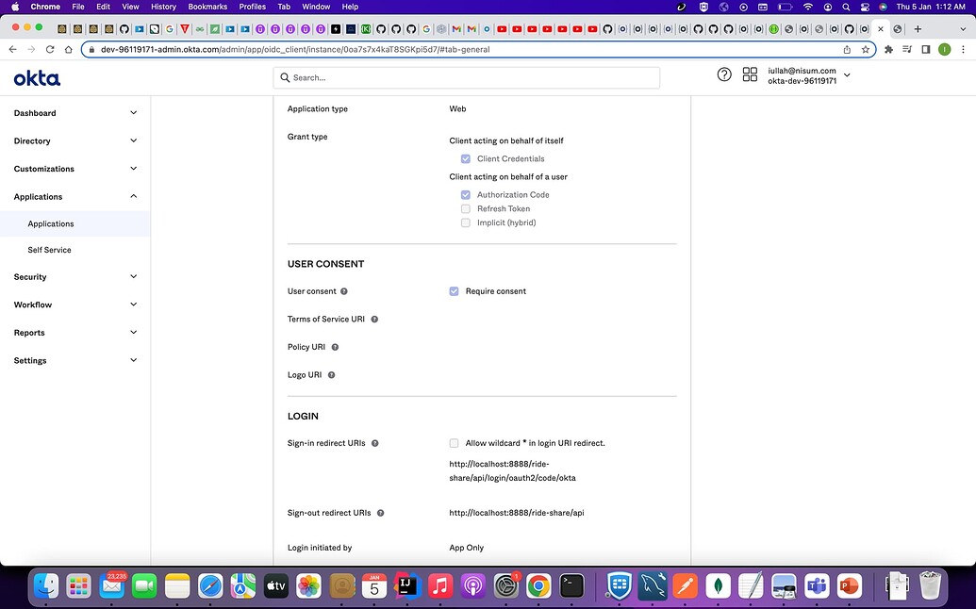Click the info tooltip beside Policy URI
This screenshot has width=976, height=609.
click(336, 347)
